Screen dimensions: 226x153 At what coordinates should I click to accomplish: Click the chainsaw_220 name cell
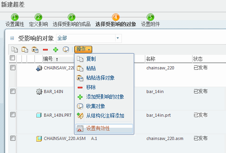point(160,68)
